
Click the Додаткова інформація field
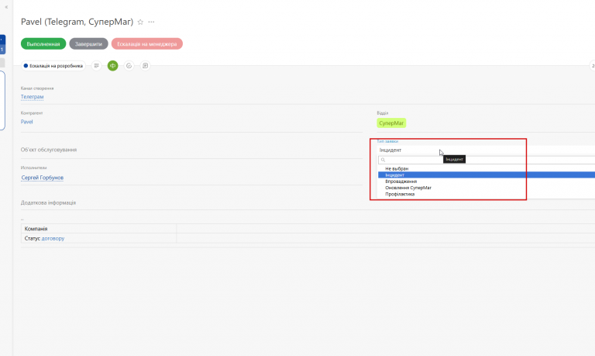48,203
